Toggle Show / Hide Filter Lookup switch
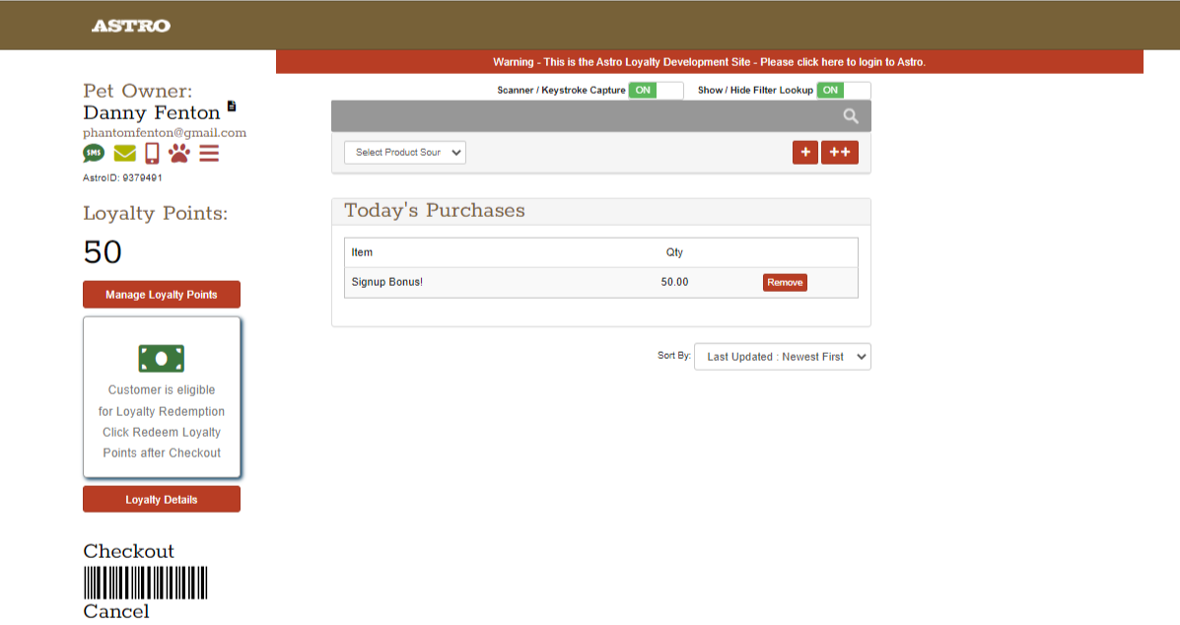1180x625 pixels. click(843, 91)
